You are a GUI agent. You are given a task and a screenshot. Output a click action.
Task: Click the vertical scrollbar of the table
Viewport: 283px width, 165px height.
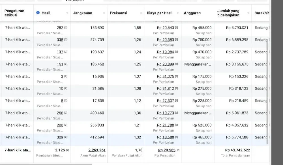[x=267, y=93]
